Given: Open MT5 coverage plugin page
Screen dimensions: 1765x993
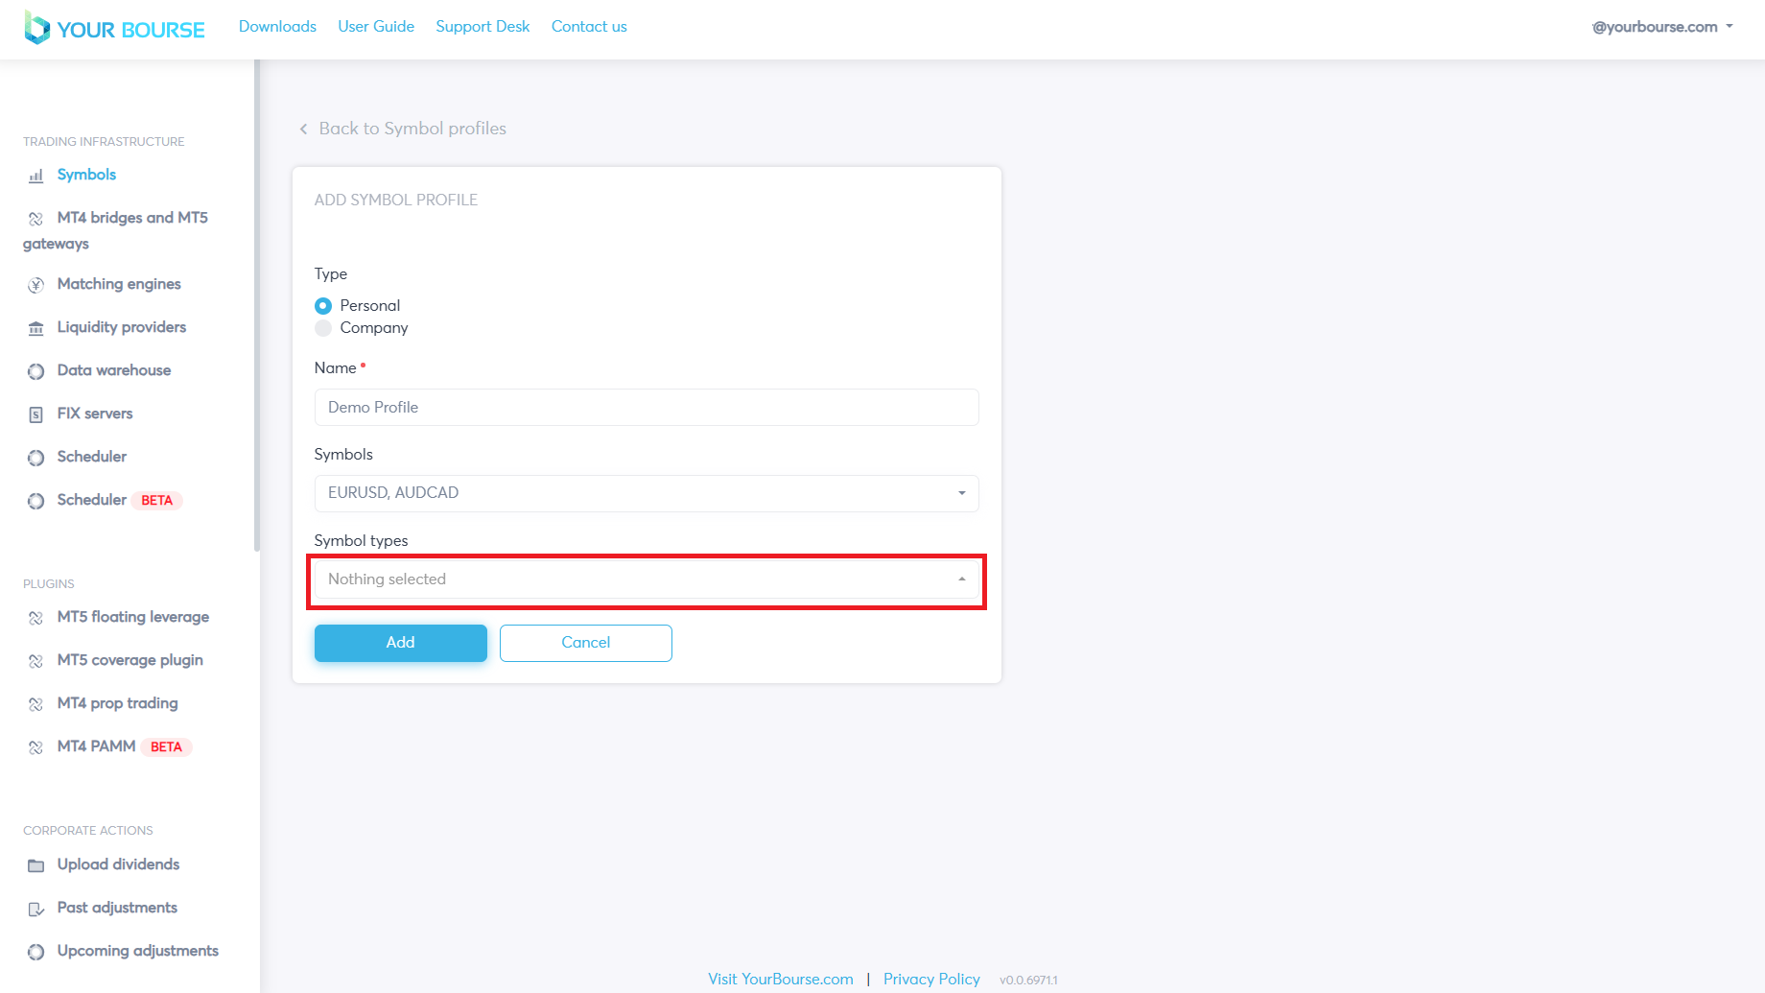Looking at the screenshot, I should pos(130,660).
